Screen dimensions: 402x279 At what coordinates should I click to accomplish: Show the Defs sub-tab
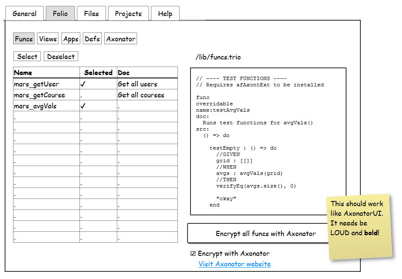(92, 38)
